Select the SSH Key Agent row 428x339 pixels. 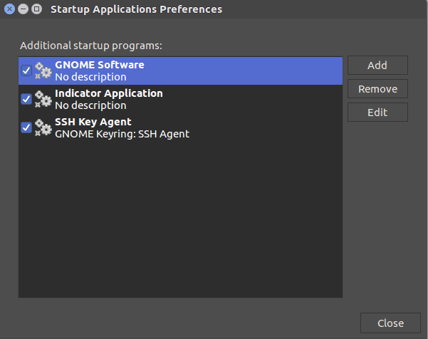[180, 127]
